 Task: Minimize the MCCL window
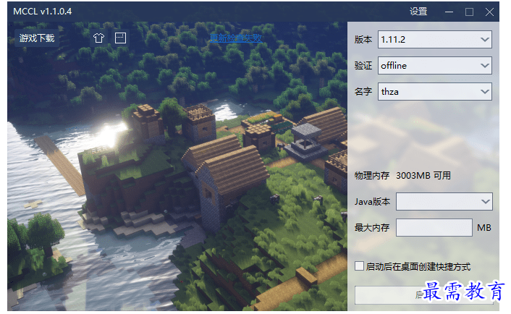click(449, 12)
